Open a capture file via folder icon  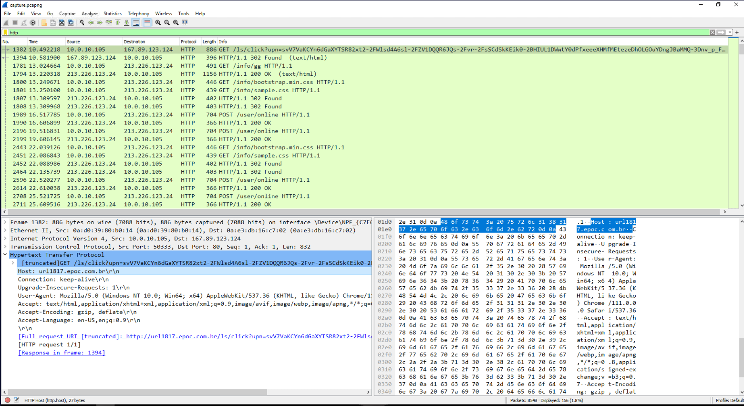pyautogui.click(x=44, y=22)
